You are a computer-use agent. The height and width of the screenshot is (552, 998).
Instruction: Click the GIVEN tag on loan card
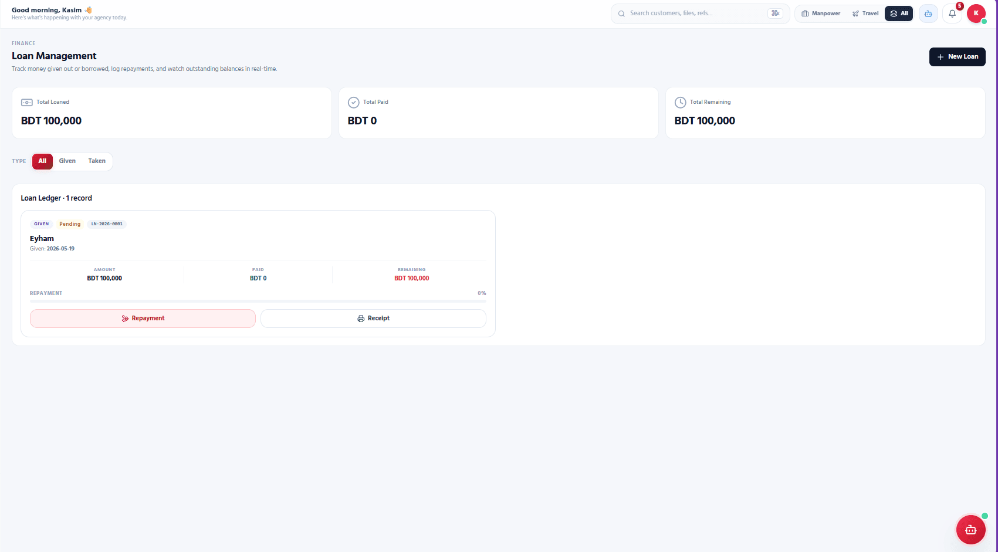(x=42, y=224)
